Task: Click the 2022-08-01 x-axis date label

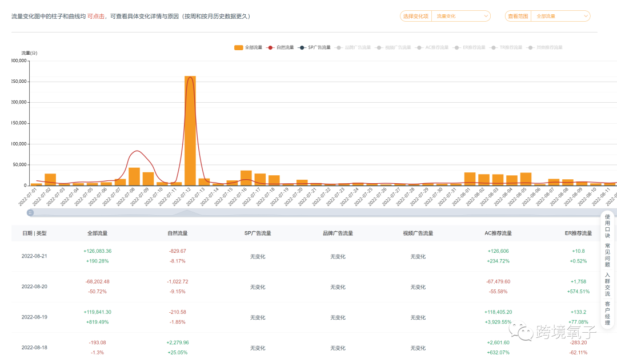Action: [x=461, y=196]
